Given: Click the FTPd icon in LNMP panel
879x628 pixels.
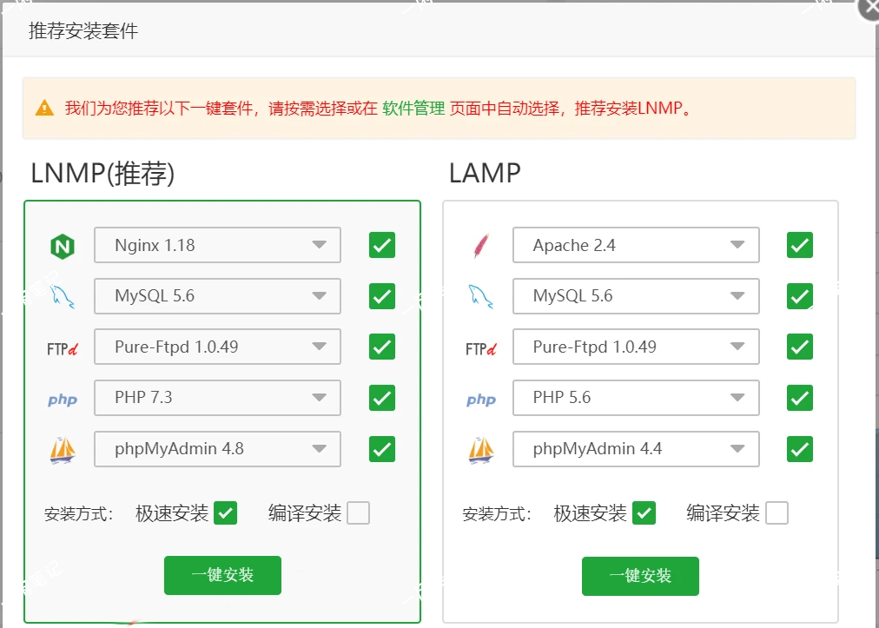Looking at the screenshot, I should click(x=63, y=348).
